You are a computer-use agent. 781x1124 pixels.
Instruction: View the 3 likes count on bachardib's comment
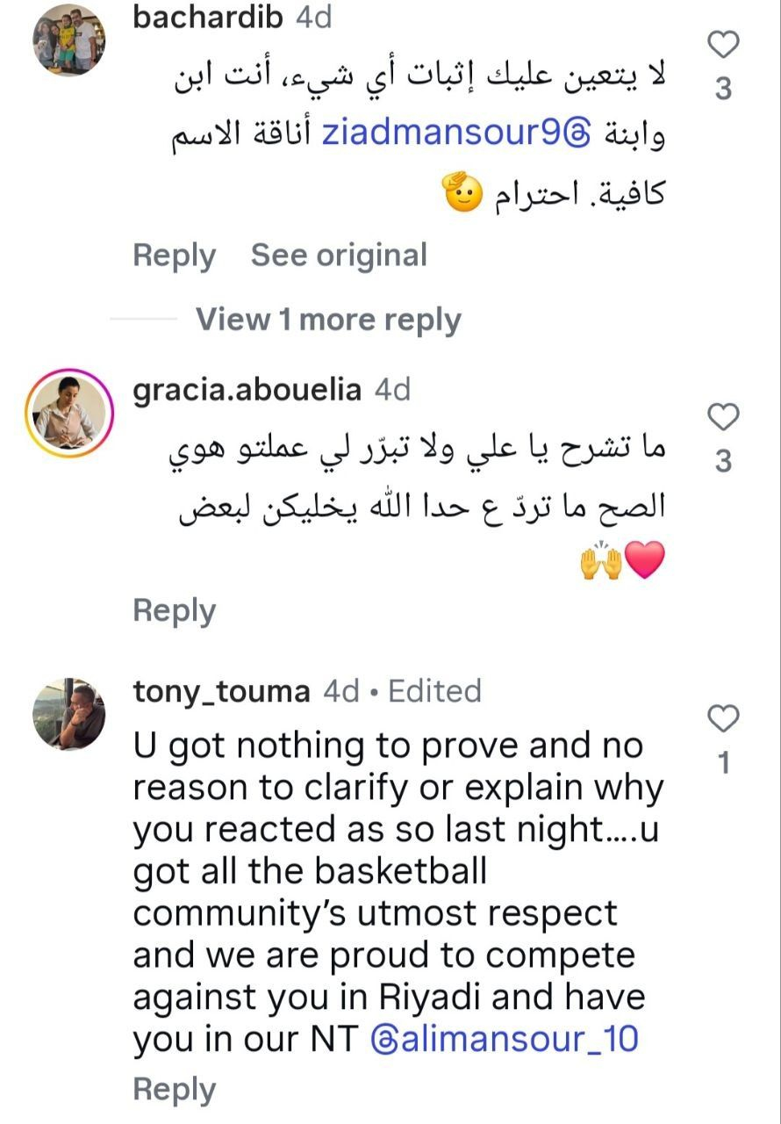point(723,89)
